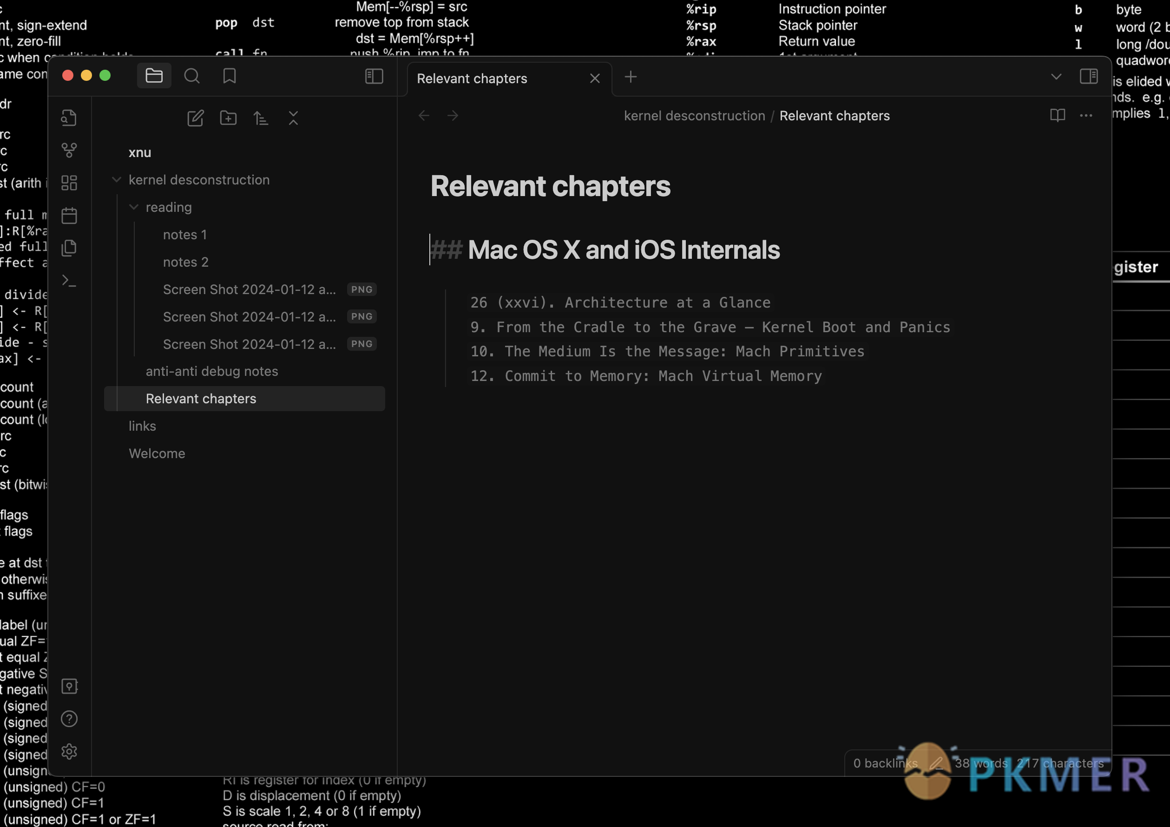The width and height of the screenshot is (1170, 827).
Task: Click the help icon in sidebar
Action: tap(69, 720)
